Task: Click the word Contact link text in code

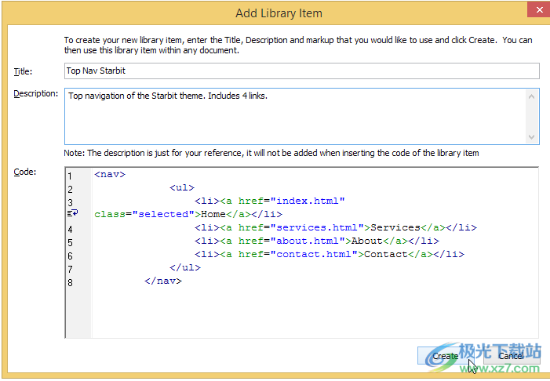Action: coord(386,254)
